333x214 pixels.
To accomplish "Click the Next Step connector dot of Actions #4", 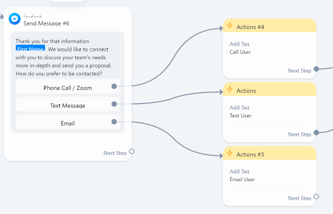I will tap(316, 69).
